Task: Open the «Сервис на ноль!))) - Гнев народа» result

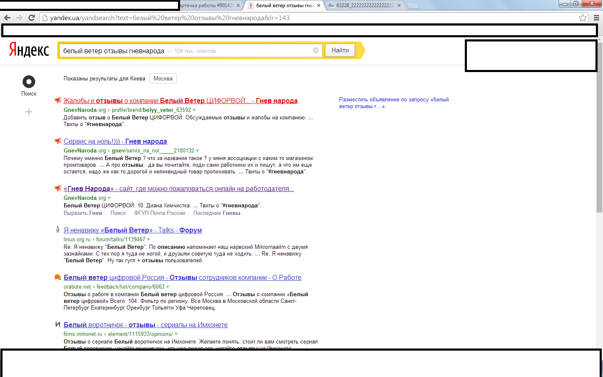Action: (x=115, y=141)
